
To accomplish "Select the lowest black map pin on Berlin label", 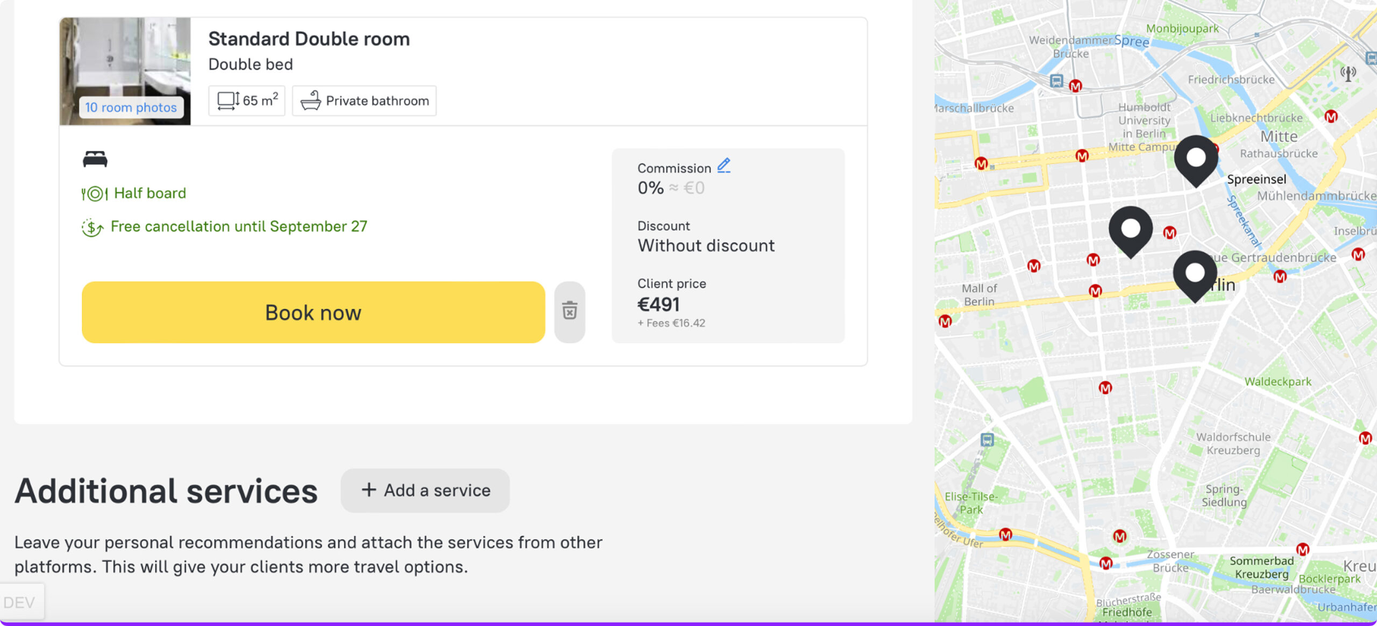I will click(1195, 274).
